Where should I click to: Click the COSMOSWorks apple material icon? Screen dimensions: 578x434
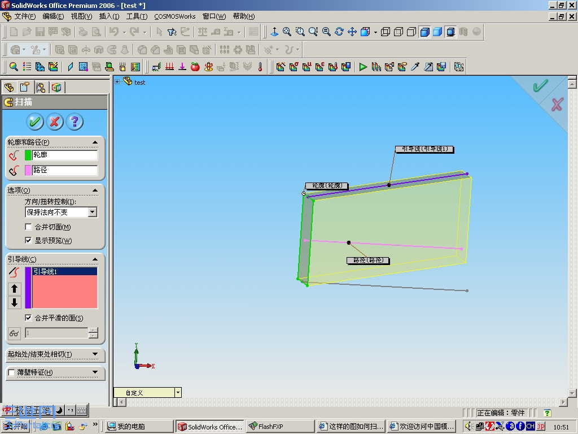click(195, 67)
